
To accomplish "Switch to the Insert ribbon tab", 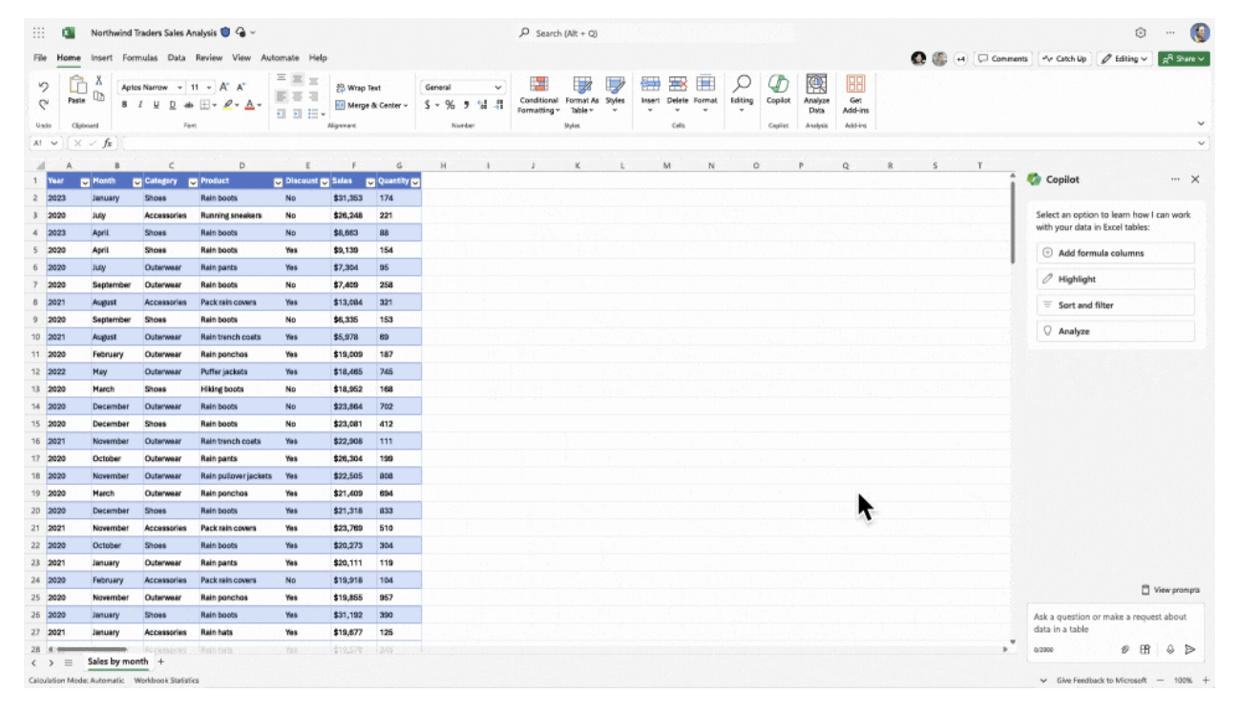I will [x=101, y=58].
